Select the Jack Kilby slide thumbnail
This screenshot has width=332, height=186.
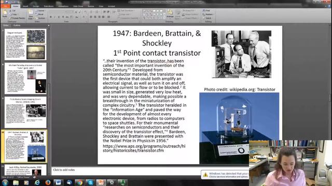coord(25,170)
